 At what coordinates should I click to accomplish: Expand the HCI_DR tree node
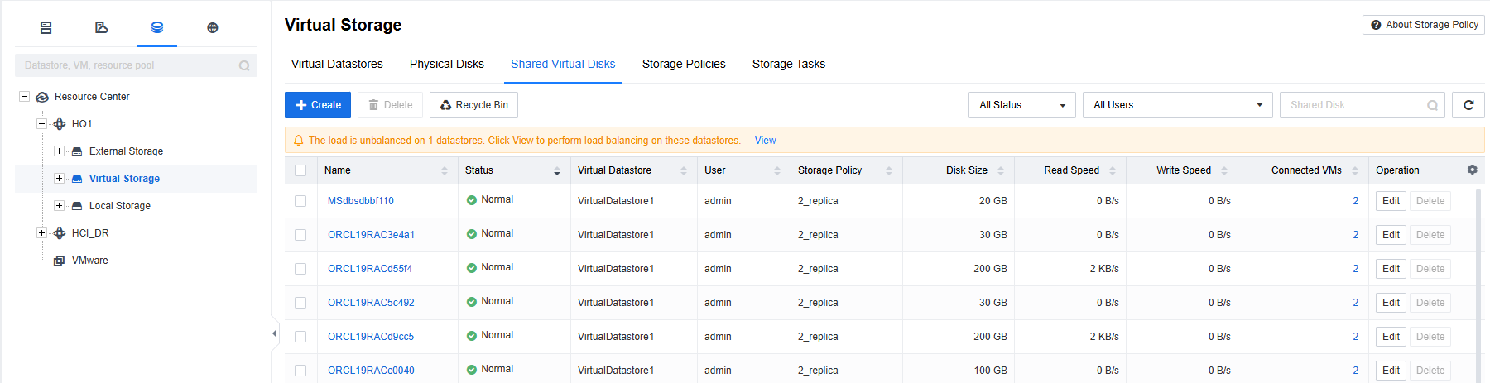coord(41,233)
